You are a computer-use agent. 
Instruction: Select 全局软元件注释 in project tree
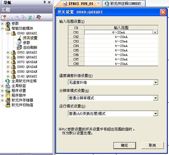point(24,81)
